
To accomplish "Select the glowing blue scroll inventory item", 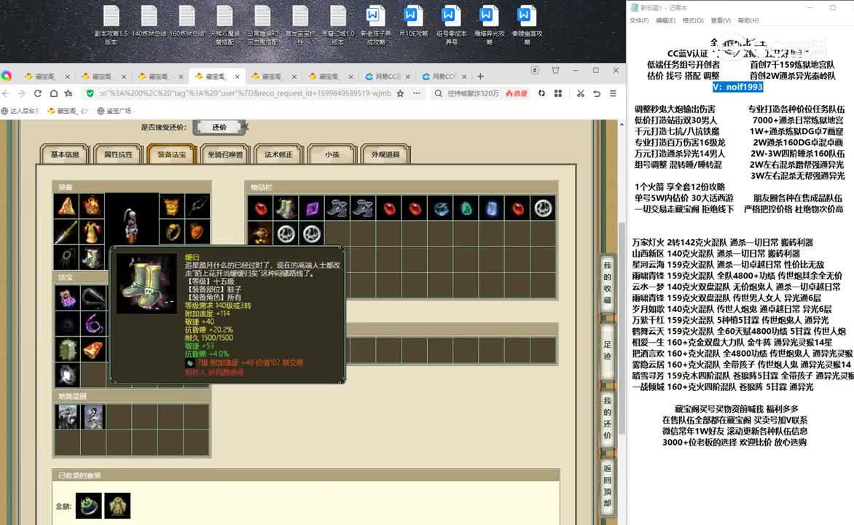I will (492, 209).
